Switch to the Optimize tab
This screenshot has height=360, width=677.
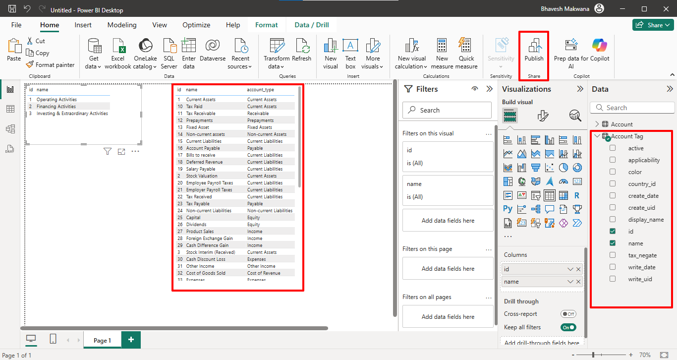pyautogui.click(x=197, y=25)
